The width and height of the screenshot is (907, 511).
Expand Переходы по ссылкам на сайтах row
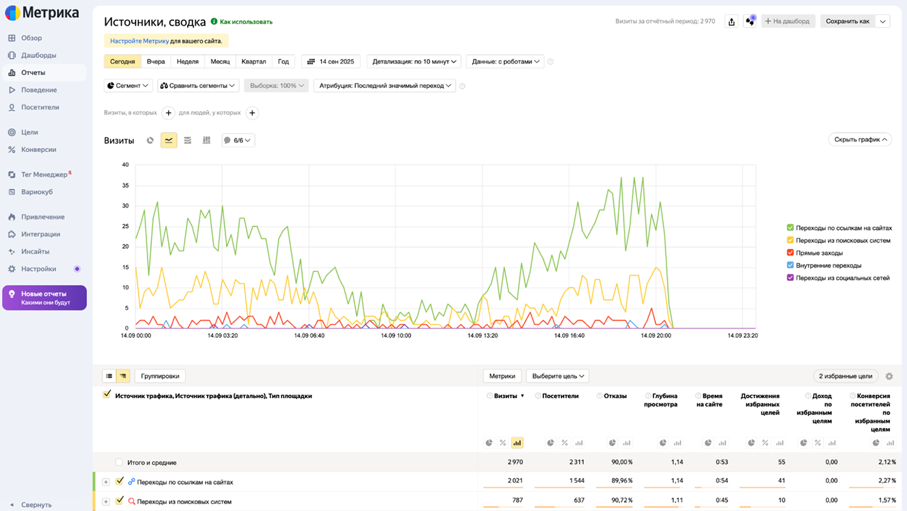click(106, 482)
